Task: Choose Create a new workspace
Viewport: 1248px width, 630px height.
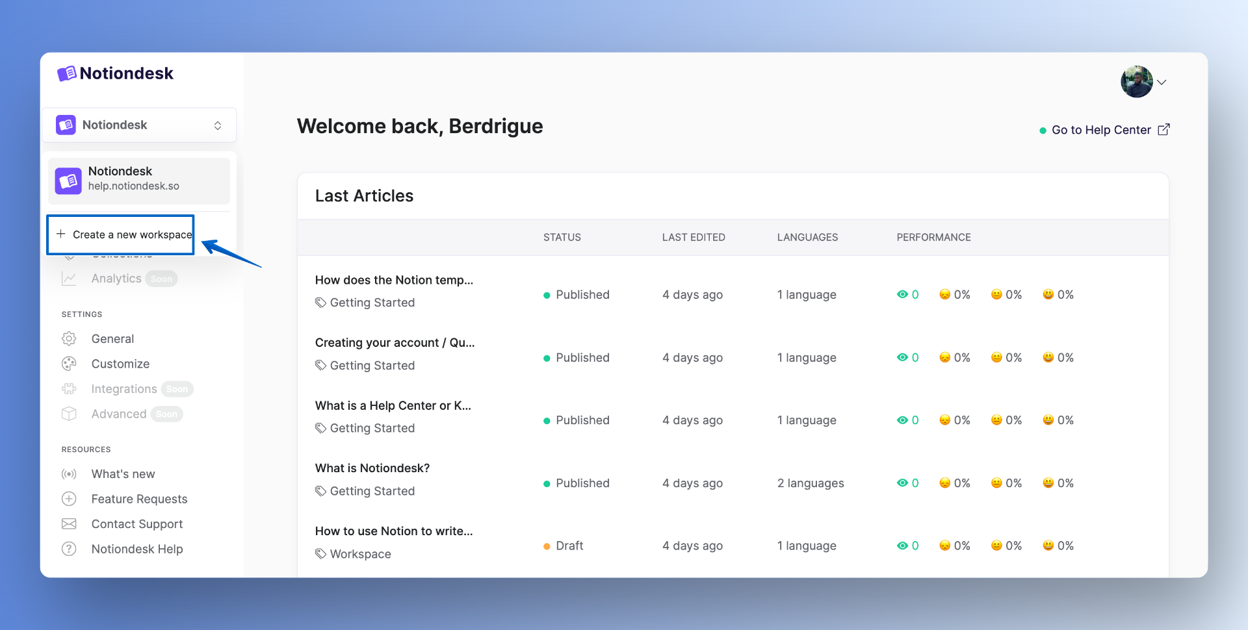Action: tap(123, 234)
